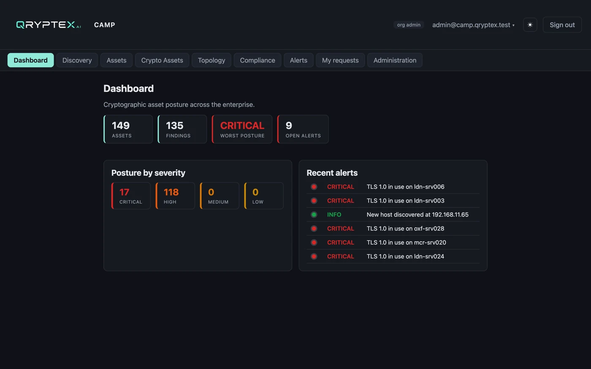Click red status dot for mcr-srv020 alert

click(314, 242)
